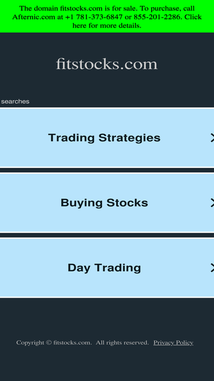Open the Privacy Policy link
The width and height of the screenshot is (214, 381).
point(173,343)
